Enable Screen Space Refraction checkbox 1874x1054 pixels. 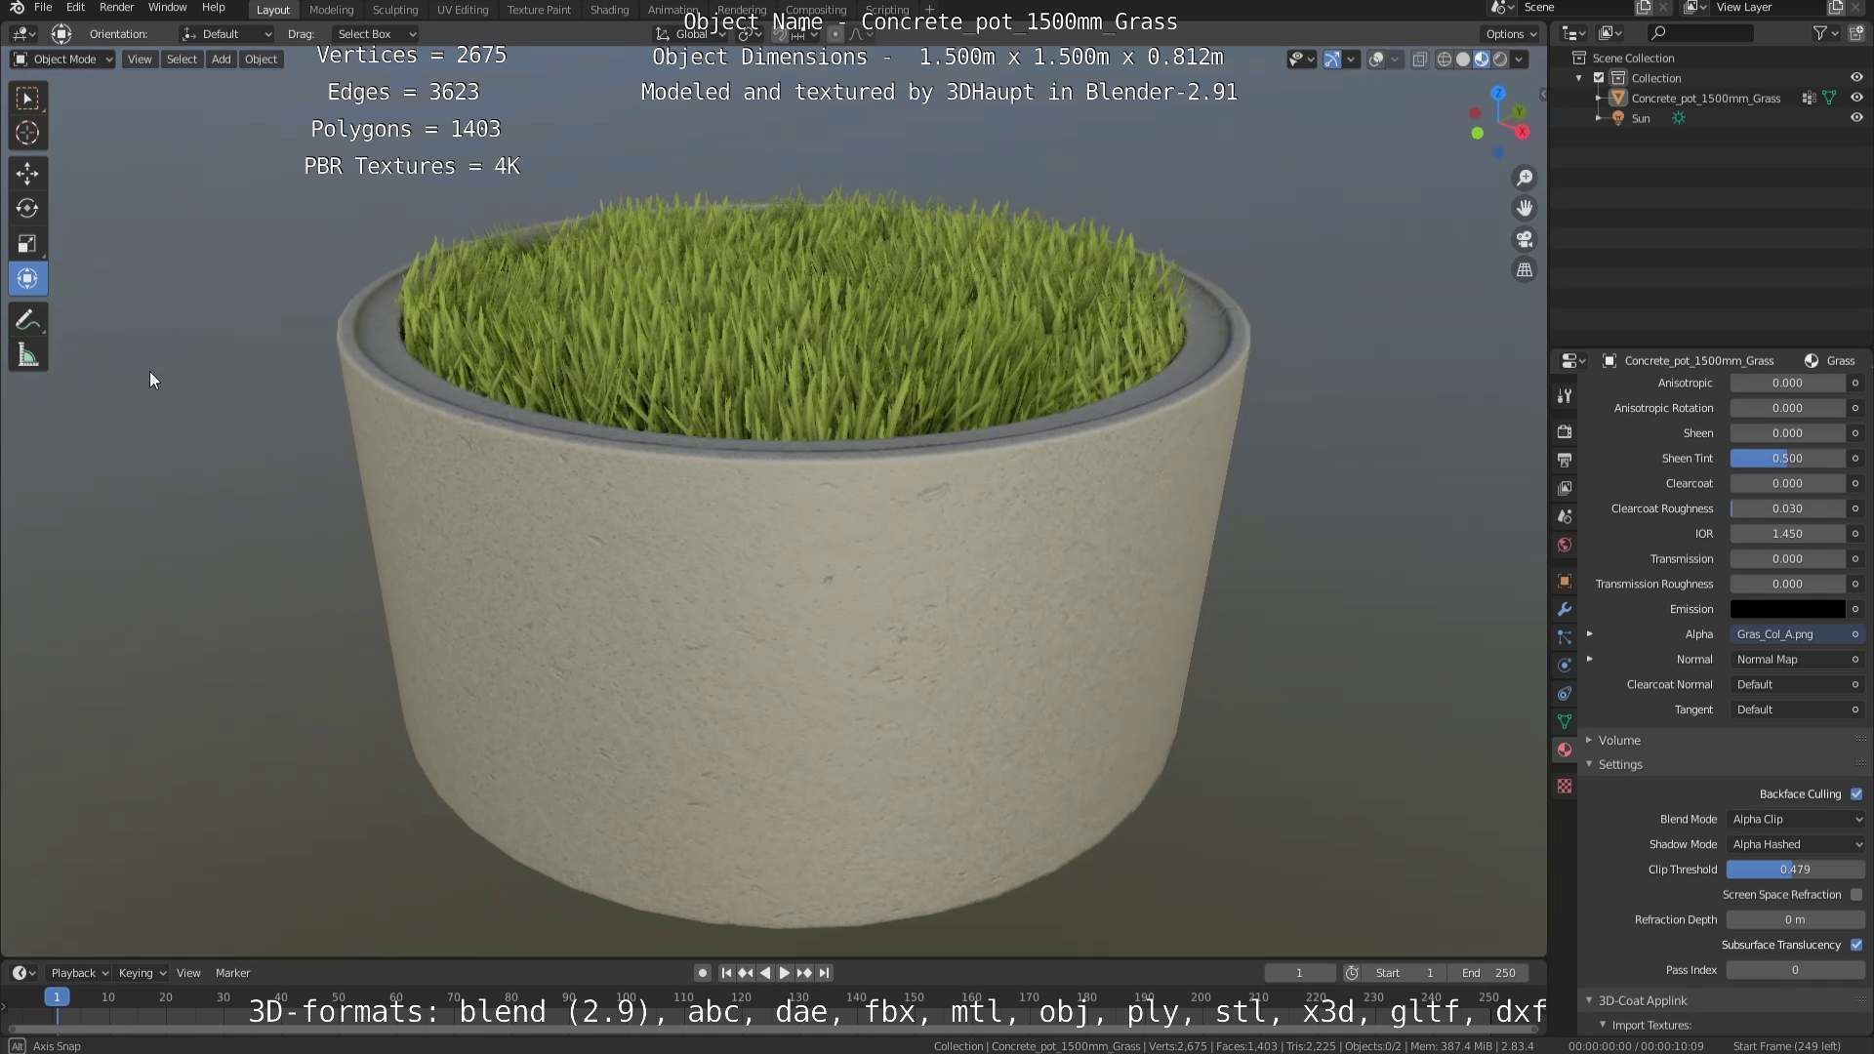pos(1856,895)
